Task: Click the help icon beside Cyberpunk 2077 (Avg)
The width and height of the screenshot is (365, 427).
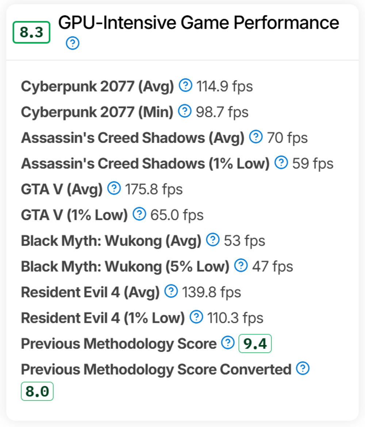Action: tap(185, 86)
